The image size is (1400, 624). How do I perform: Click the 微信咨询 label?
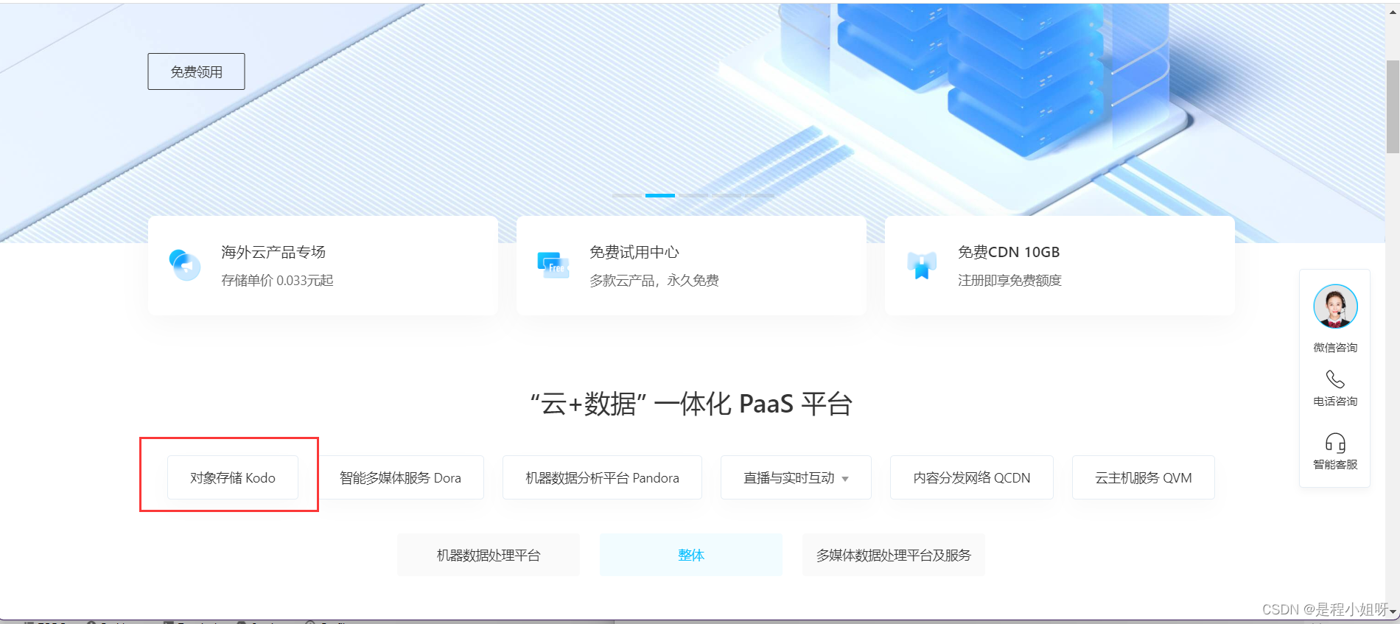[1335, 347]
